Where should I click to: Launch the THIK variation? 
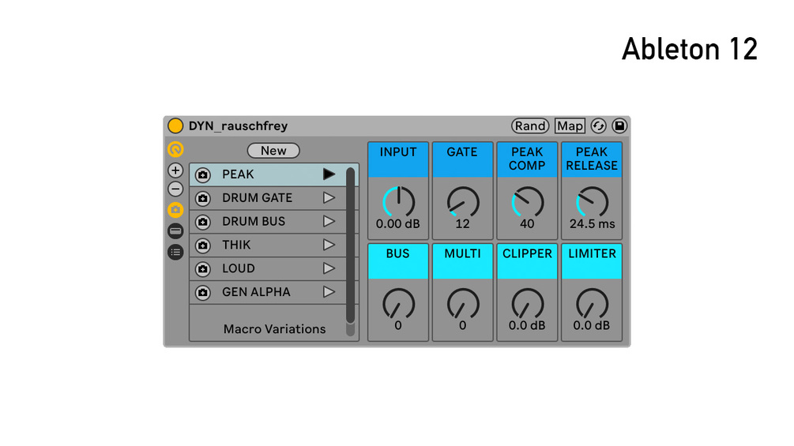click(329, 245)
